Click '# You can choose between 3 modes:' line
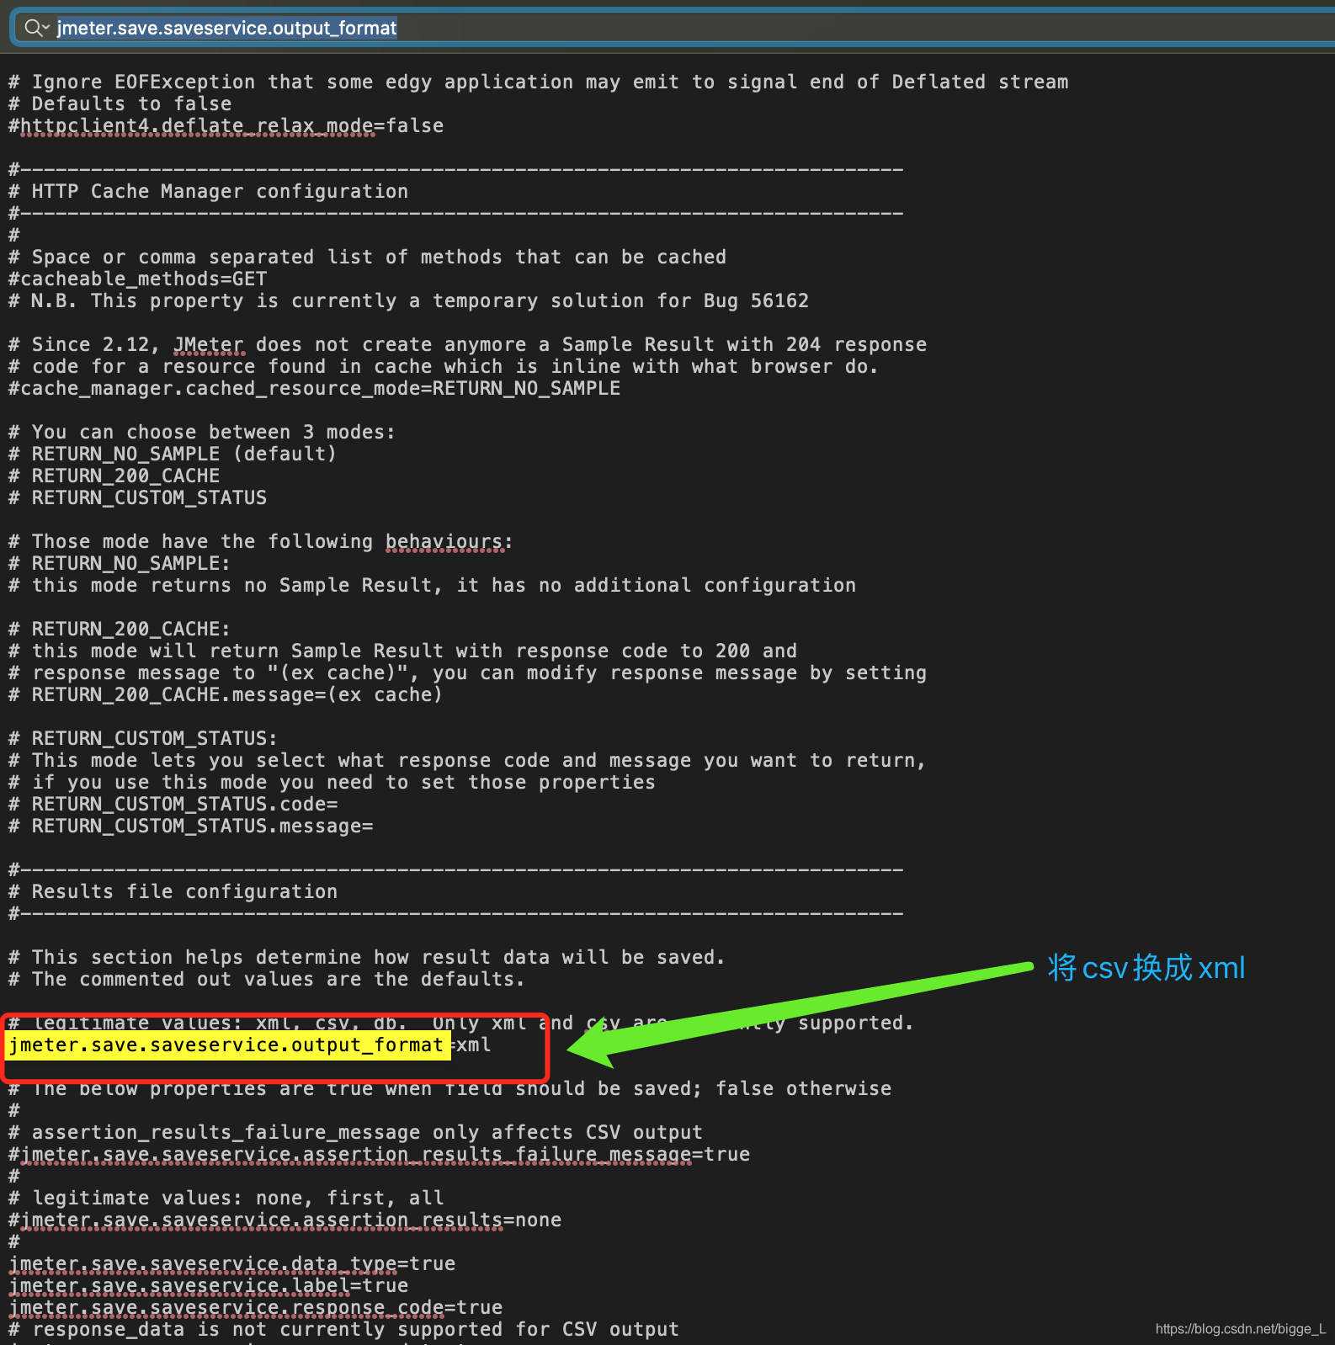Image resolution: width=1335 pixels, height=1345 pixels. pos(202,433)
